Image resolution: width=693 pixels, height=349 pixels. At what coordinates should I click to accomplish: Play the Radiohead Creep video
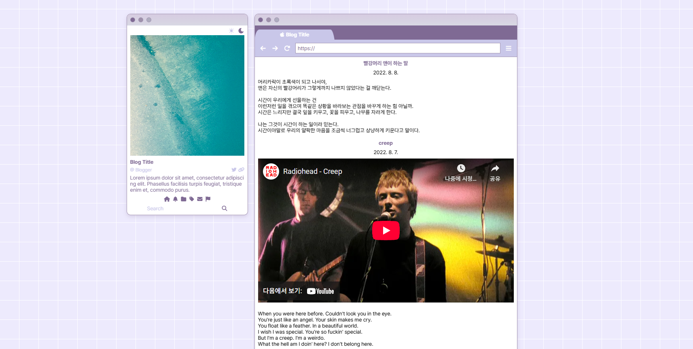[386, 231]
